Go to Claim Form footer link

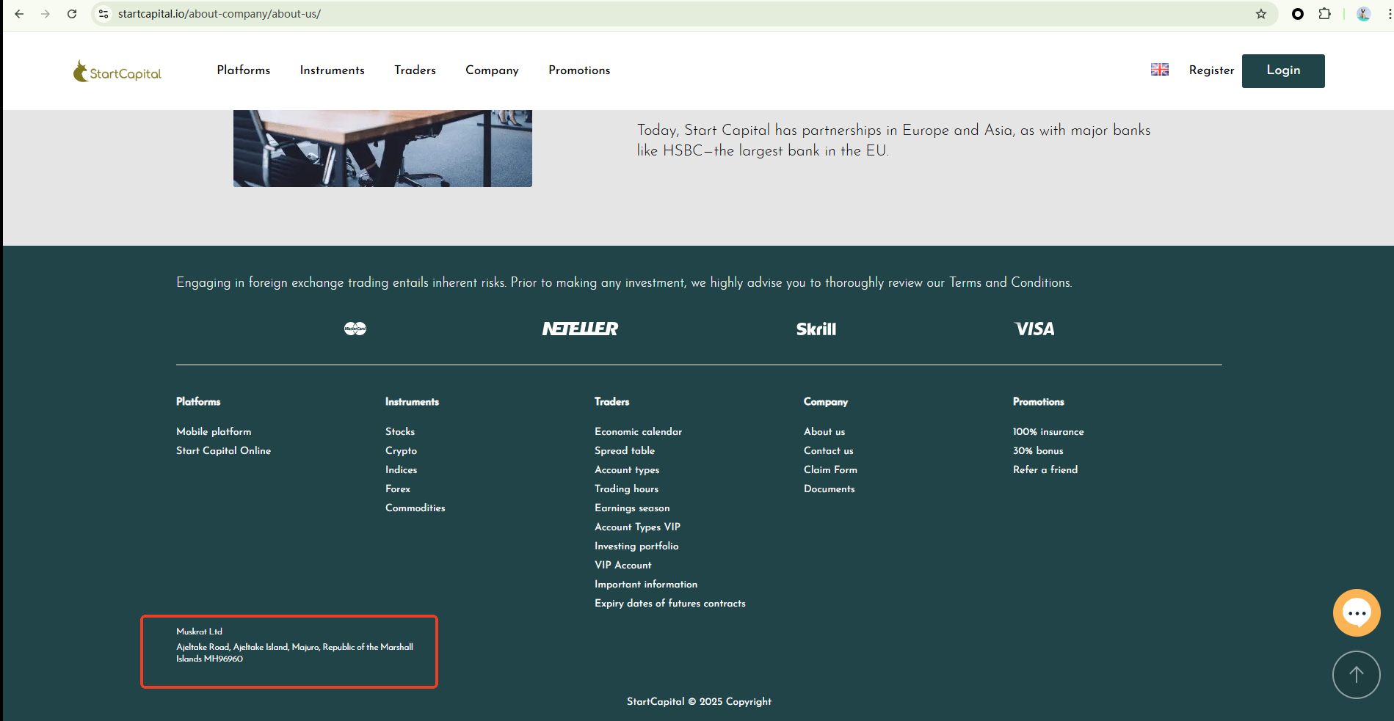click(830, 469)
